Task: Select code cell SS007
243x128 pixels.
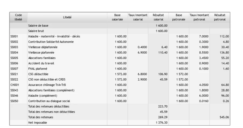Action: pyautogui.click(x=14, y=69)
